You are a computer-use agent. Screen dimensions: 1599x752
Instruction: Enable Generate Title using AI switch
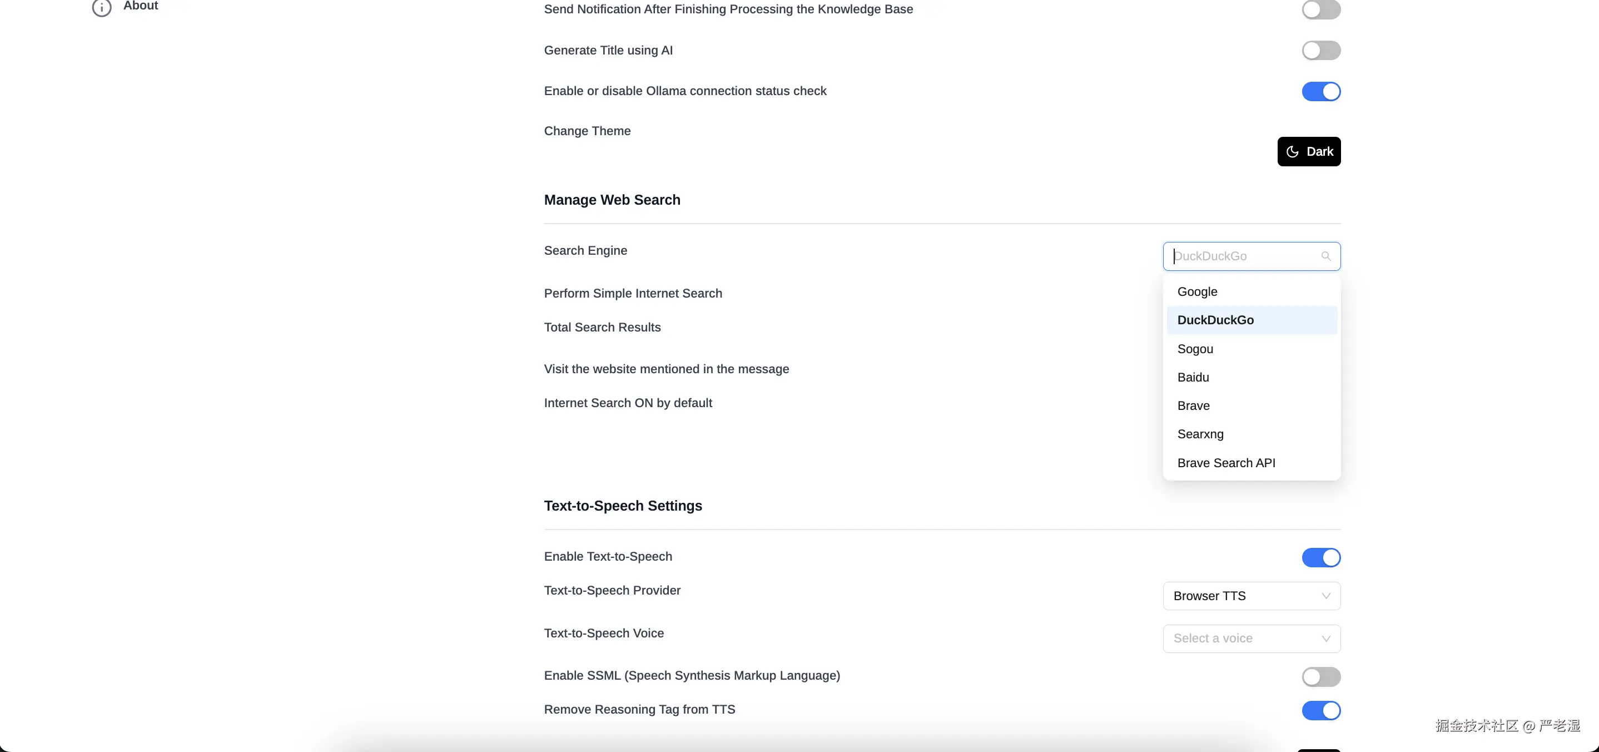[x=1321, y=50]
